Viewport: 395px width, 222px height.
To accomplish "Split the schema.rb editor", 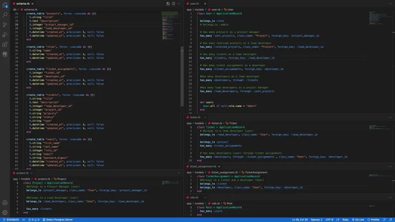I will tap(174, 3).
